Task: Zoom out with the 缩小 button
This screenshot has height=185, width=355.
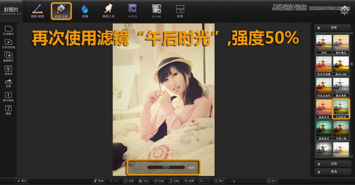Action: coord(219,181)
